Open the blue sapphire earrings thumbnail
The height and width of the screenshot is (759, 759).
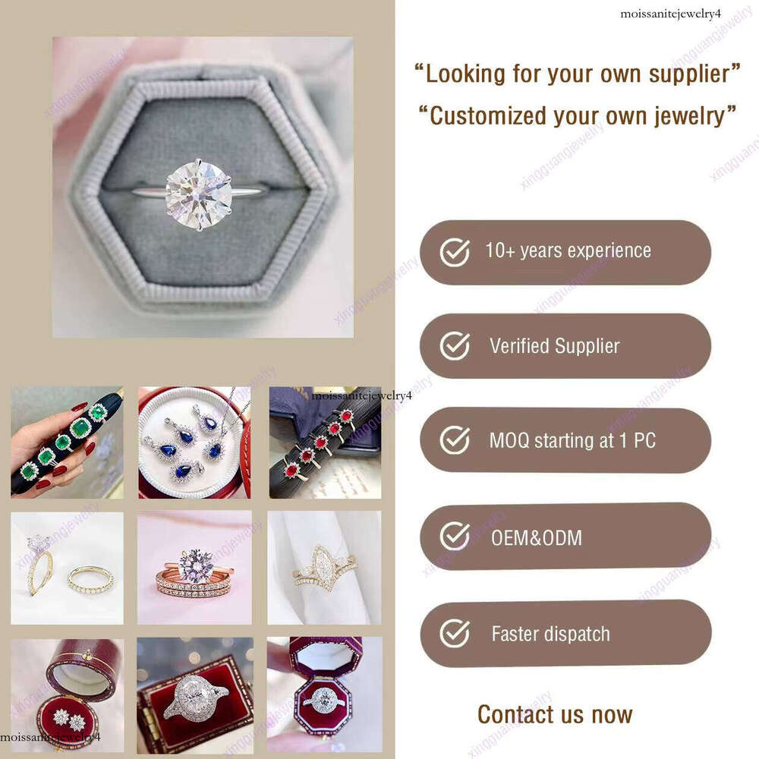(x=194, y=442)
